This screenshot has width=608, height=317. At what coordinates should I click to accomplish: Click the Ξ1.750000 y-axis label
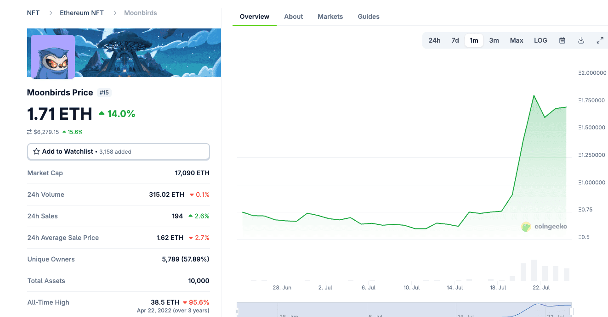592,100
